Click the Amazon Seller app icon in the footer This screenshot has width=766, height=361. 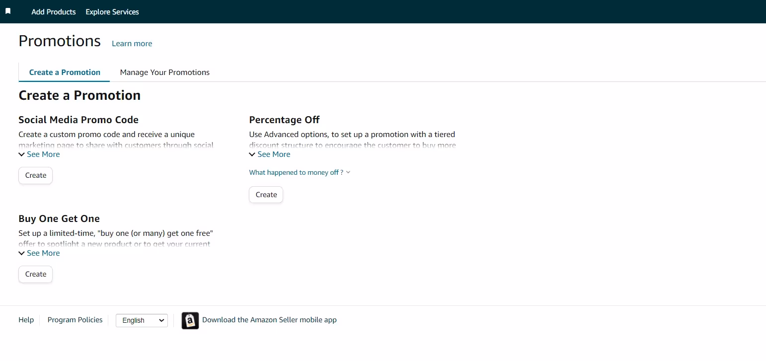(x=190, y=320)
